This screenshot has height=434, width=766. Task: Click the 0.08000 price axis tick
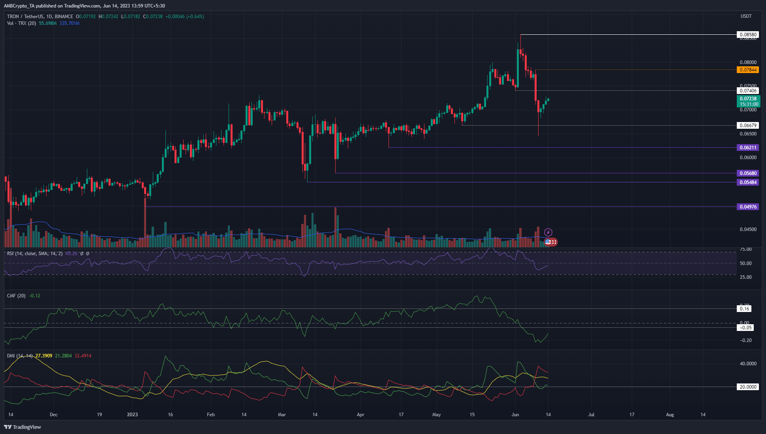(748, 62)
